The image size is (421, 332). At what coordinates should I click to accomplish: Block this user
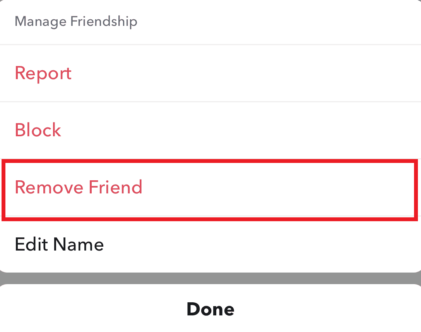38,130
